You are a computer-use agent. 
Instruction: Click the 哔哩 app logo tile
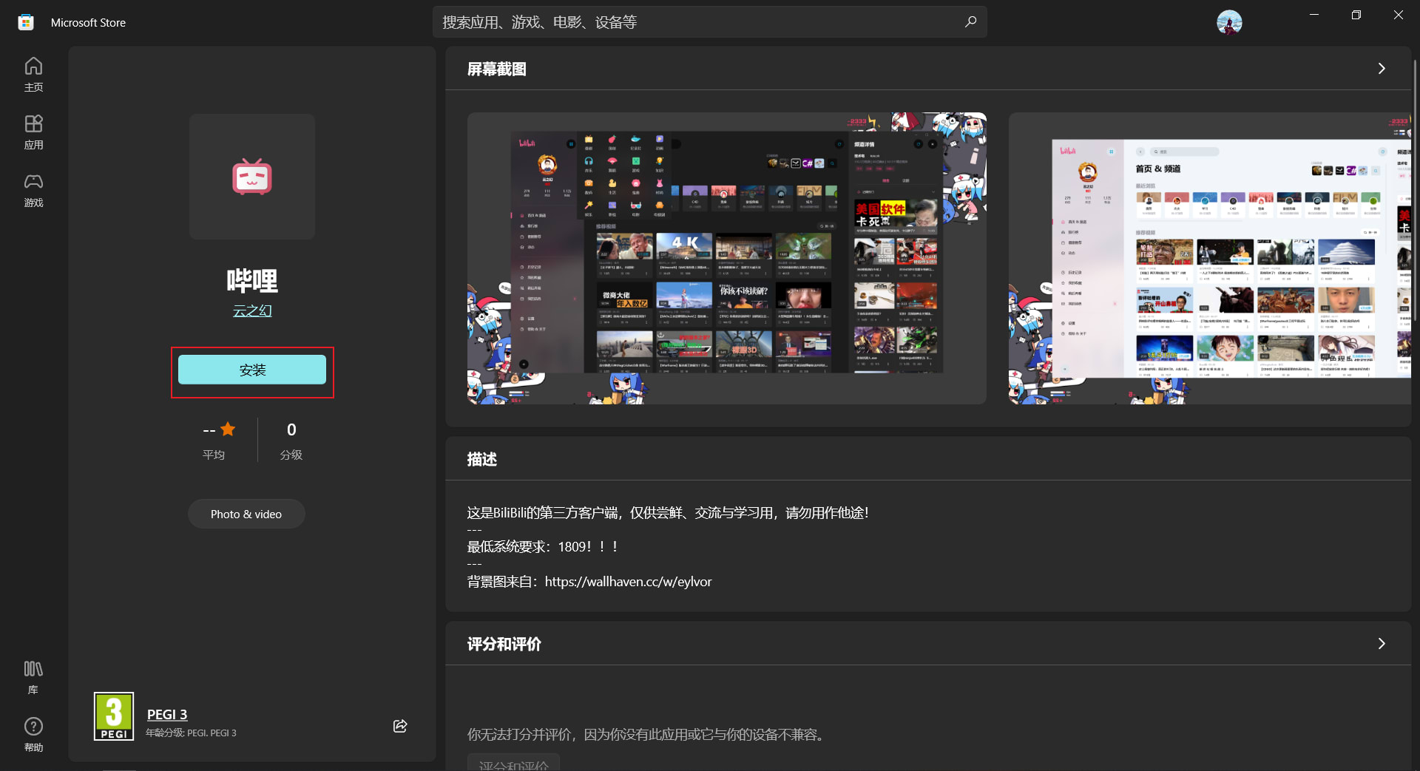click(x=252, y=176)
